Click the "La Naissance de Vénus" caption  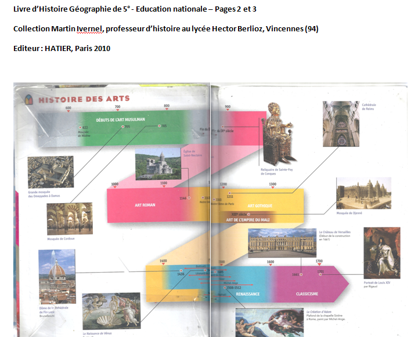(97, 334)
